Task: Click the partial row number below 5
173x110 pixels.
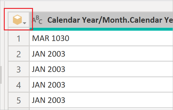Action: coord(19,109)
